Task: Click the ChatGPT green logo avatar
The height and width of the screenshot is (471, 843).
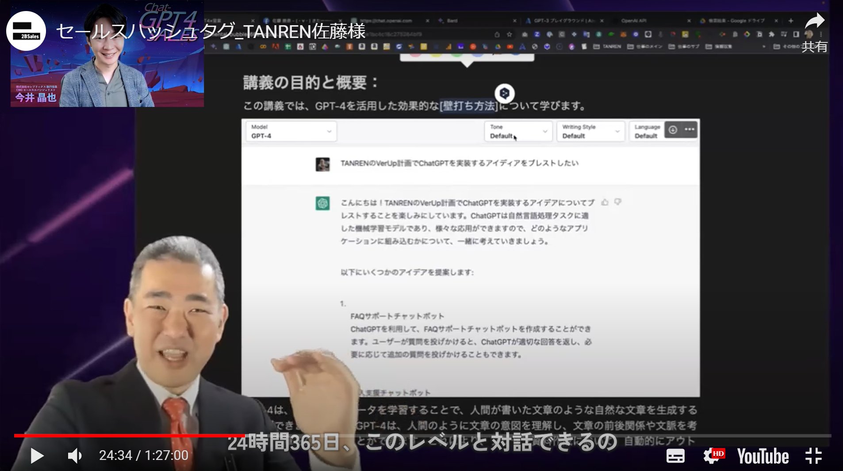Action: point(322,203)
